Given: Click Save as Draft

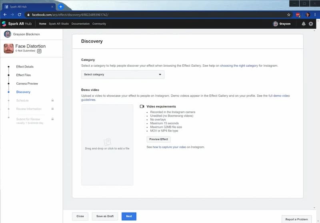Looking at the screenshot, I should point(105,216).
